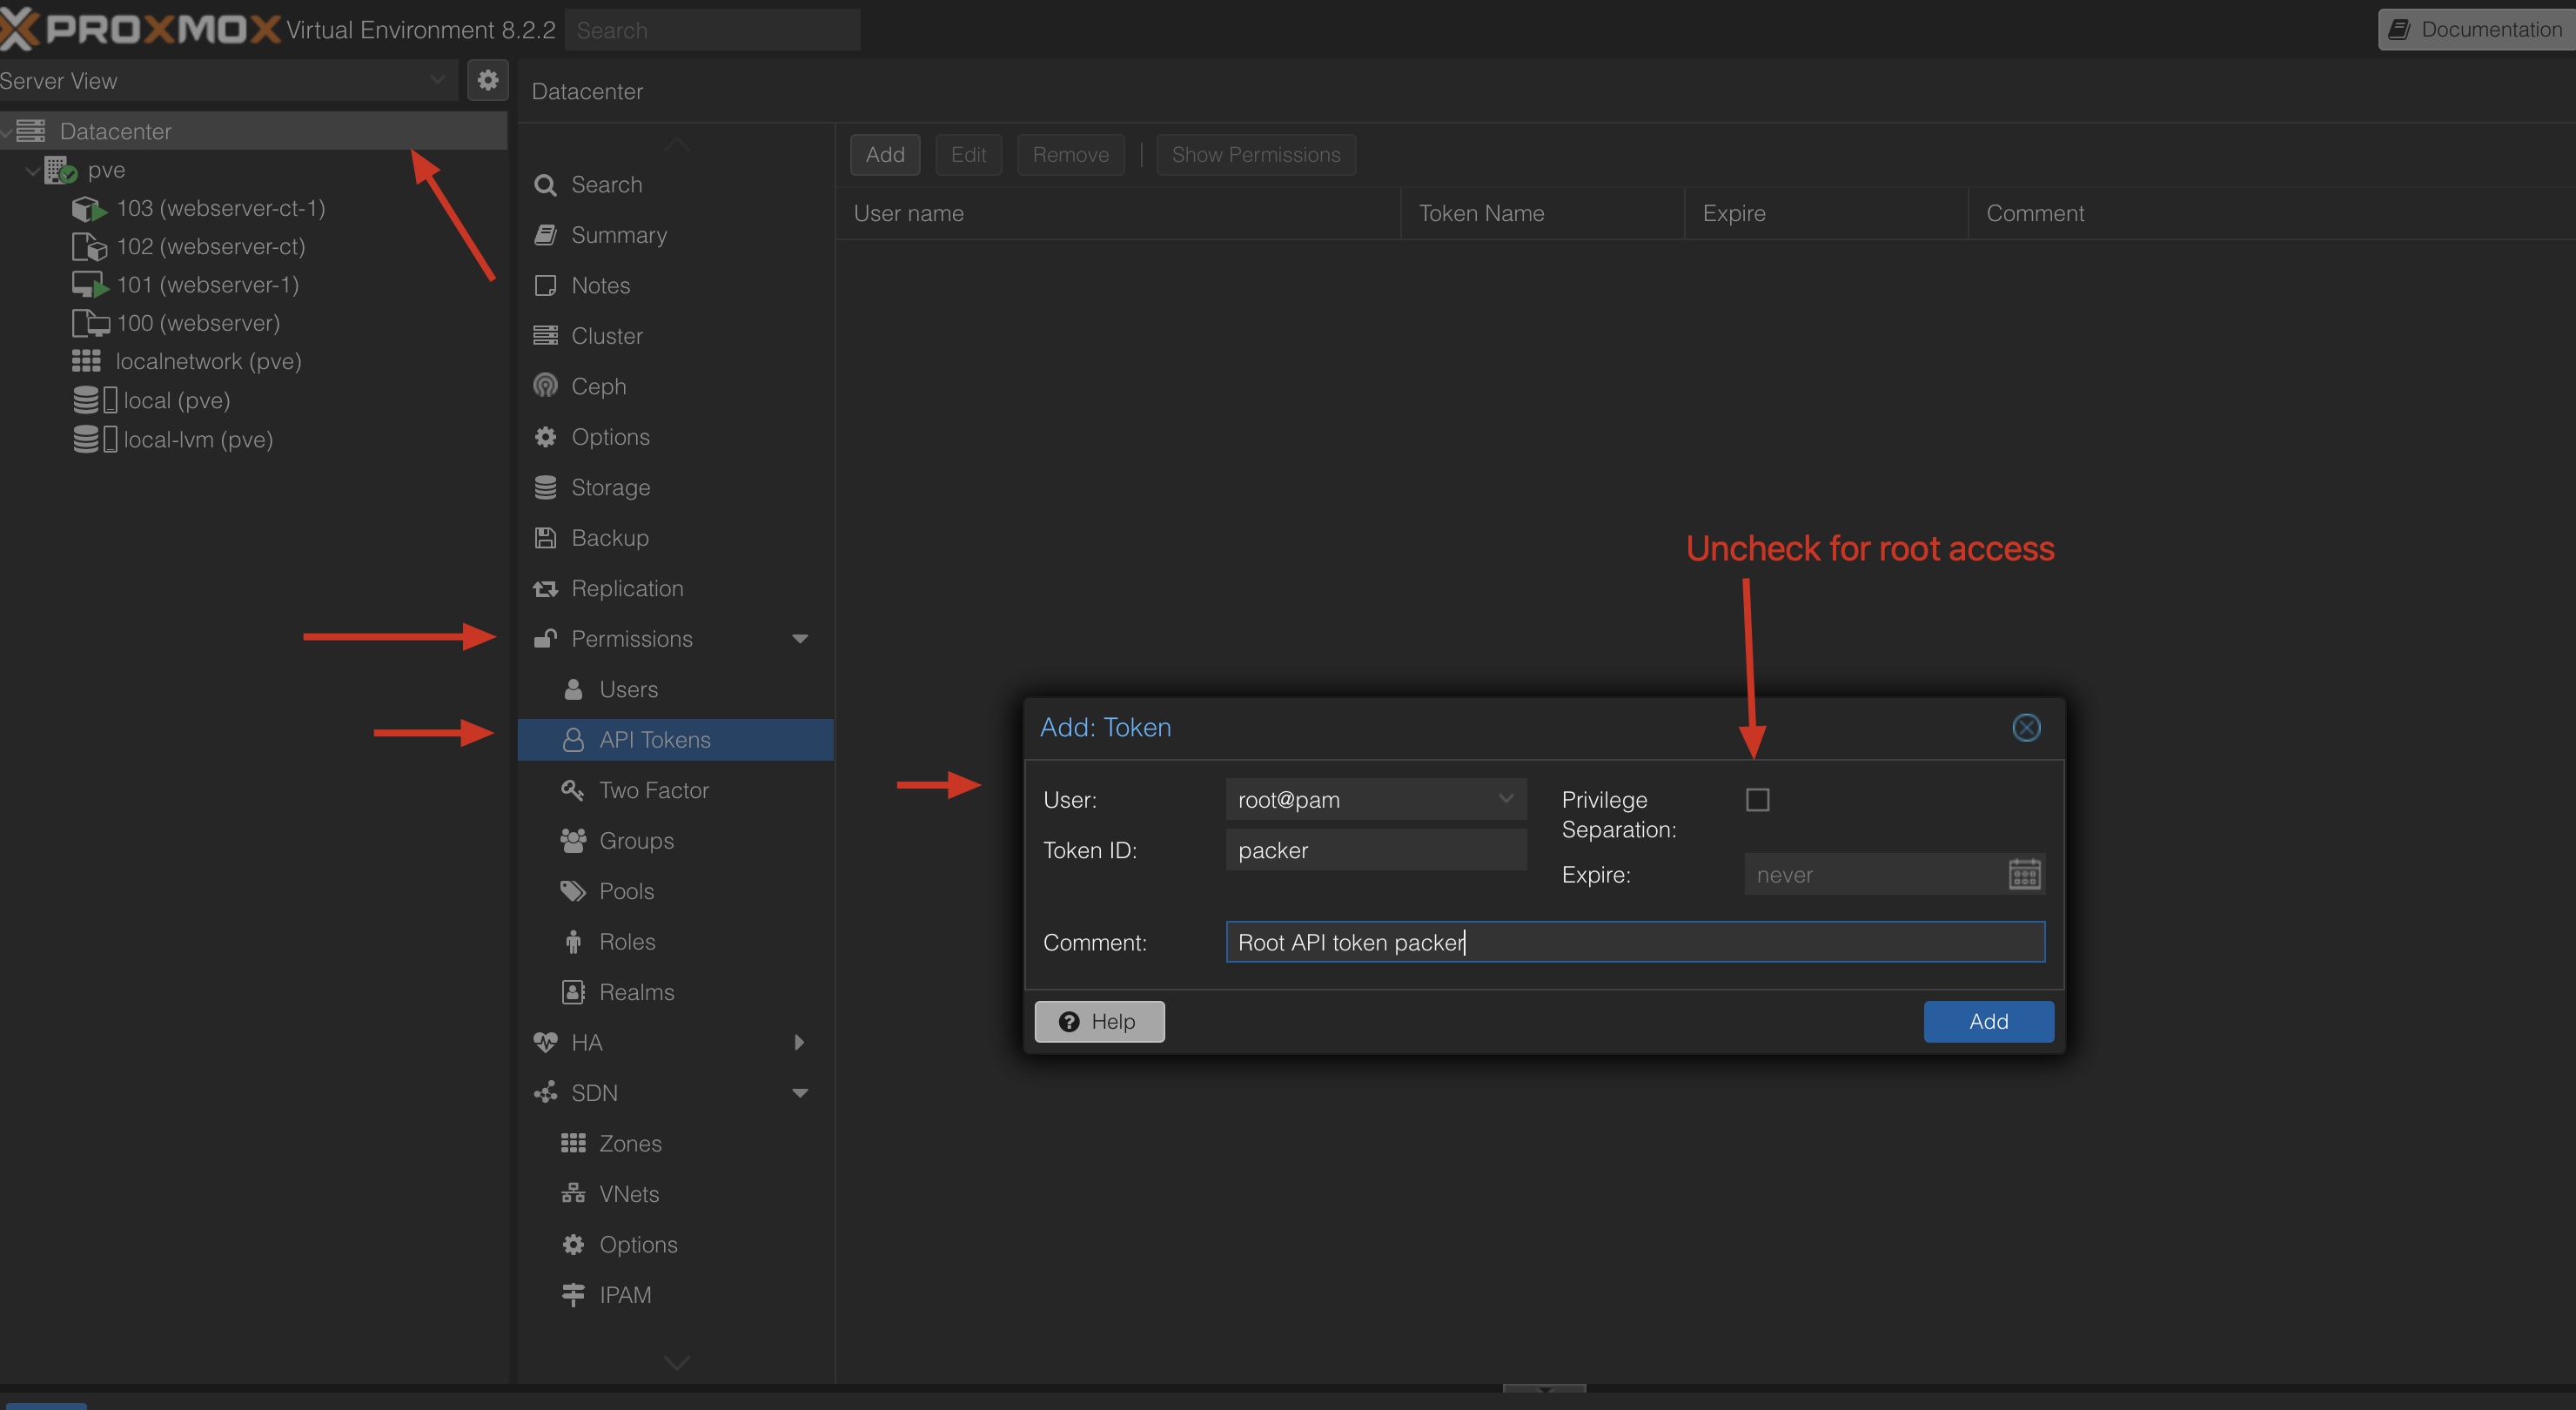
Task: Click the Backup icon in sidebar
Action: coord(548,536)
